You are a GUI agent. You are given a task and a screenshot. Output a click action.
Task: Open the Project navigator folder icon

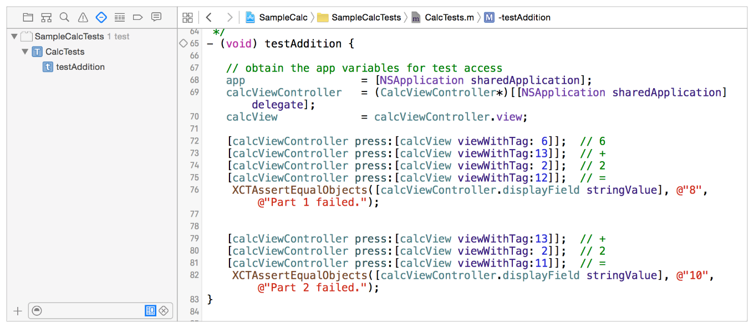click(28, 17)
